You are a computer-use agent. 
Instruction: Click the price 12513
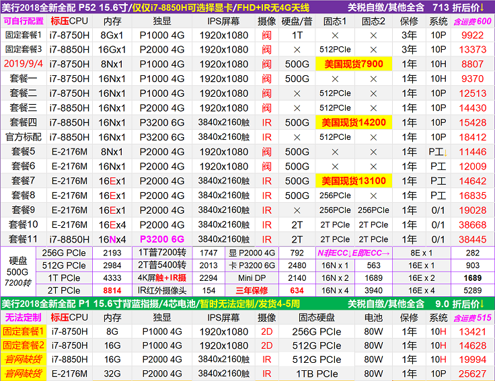pos(472,93)
